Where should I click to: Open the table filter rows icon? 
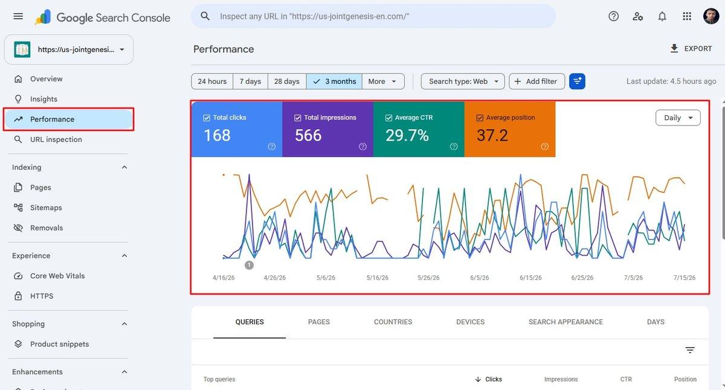[690, 350]
